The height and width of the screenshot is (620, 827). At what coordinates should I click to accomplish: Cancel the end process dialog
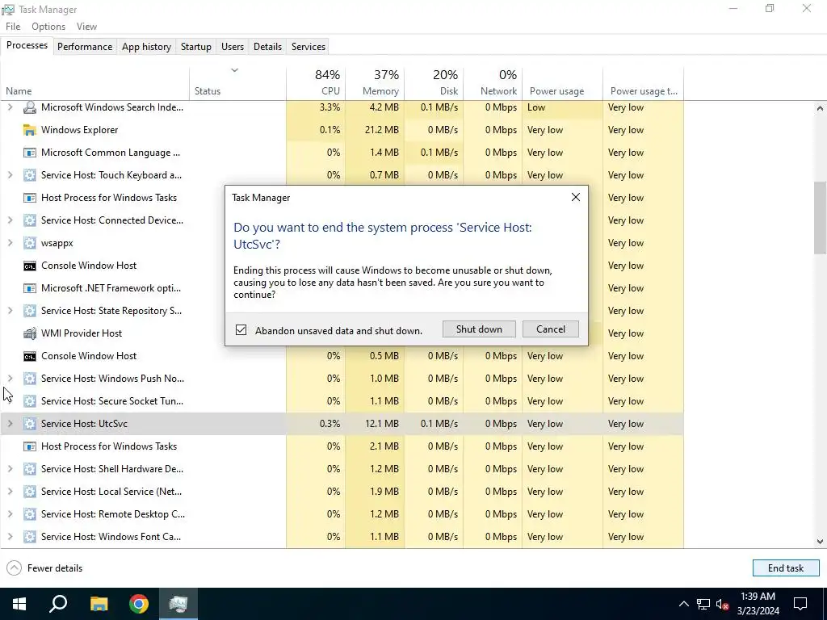click(551, 329)
